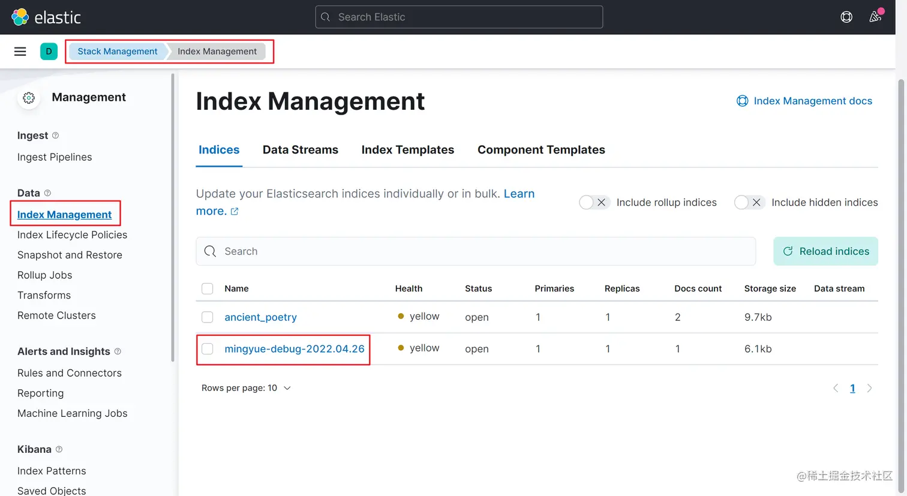Click the 9.7kb storage size cell
This screenshot has width=907, height=496.
[758, 317]
